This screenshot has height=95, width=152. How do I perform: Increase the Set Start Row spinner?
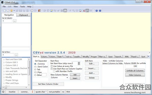point(79,62)
